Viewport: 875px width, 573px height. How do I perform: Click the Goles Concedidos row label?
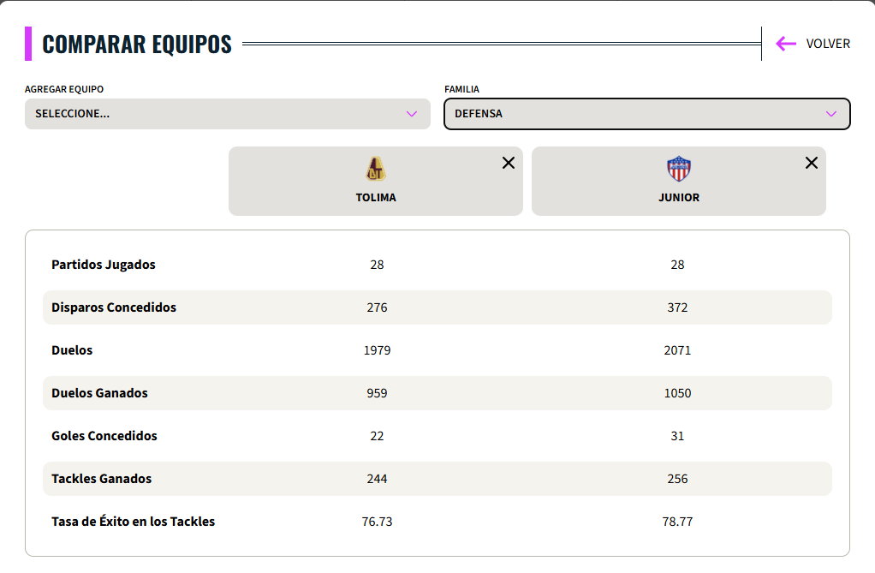pyautogui.click(x=104, y=436)
